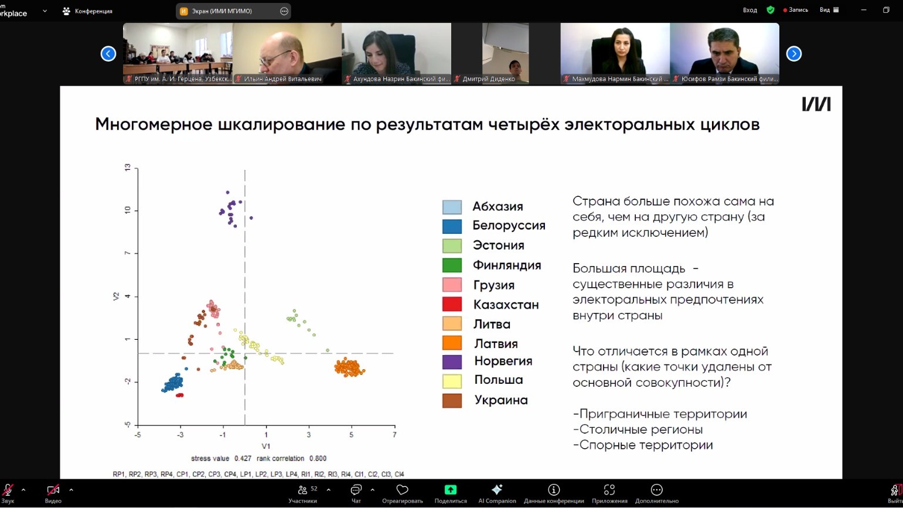Viewport: 903px width, 508px height.
Task: Open Данные конференции meeting info
Action: pyautogui.click(x=553, y=493)
